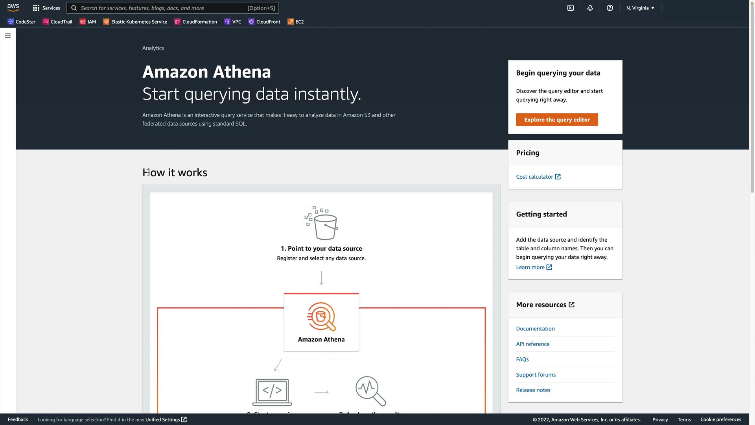Click the help question mark icon
Image resolution: width=755 pixels, height=425 pixels.
610,8
